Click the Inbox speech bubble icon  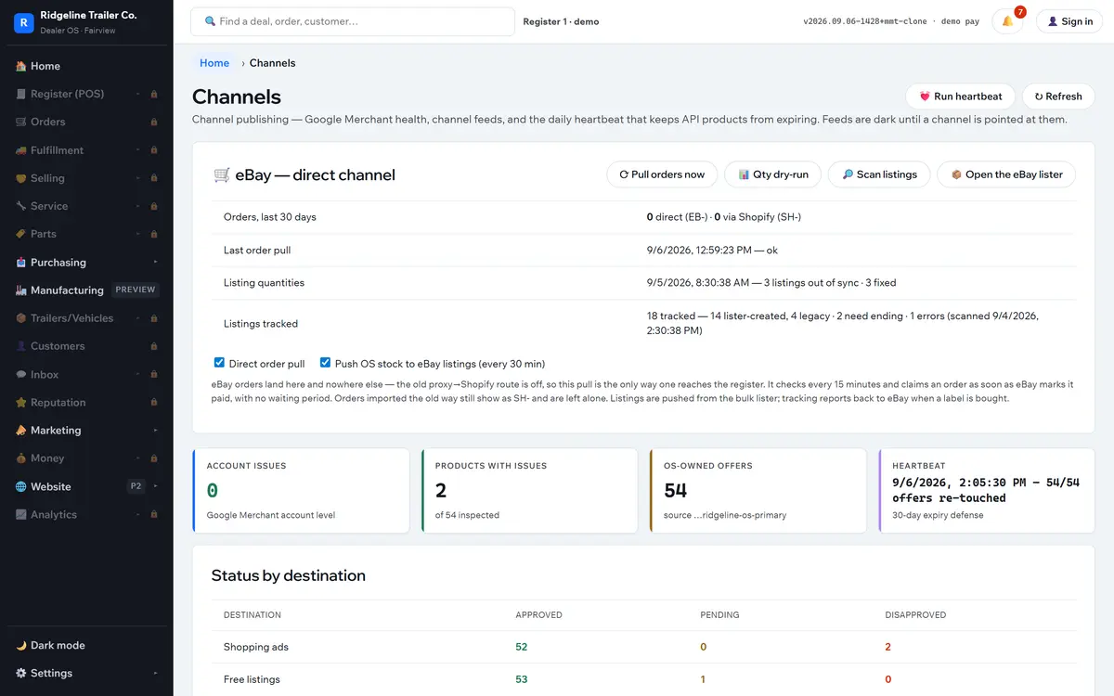[21, 375]
